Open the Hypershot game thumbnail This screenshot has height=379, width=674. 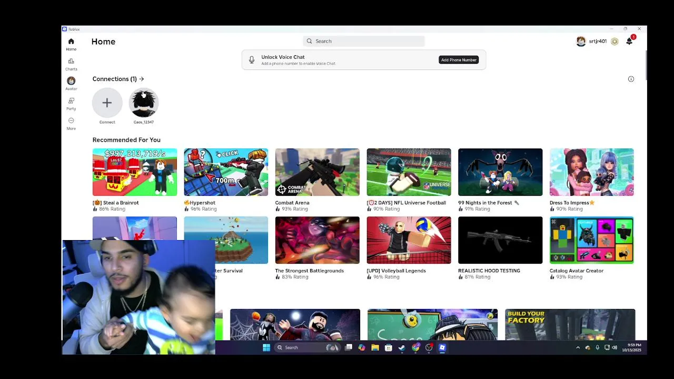[x=226, y=172]
